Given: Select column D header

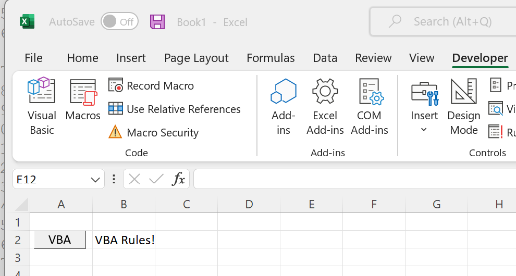Looking at the screenshot, I should coord(249,204).
